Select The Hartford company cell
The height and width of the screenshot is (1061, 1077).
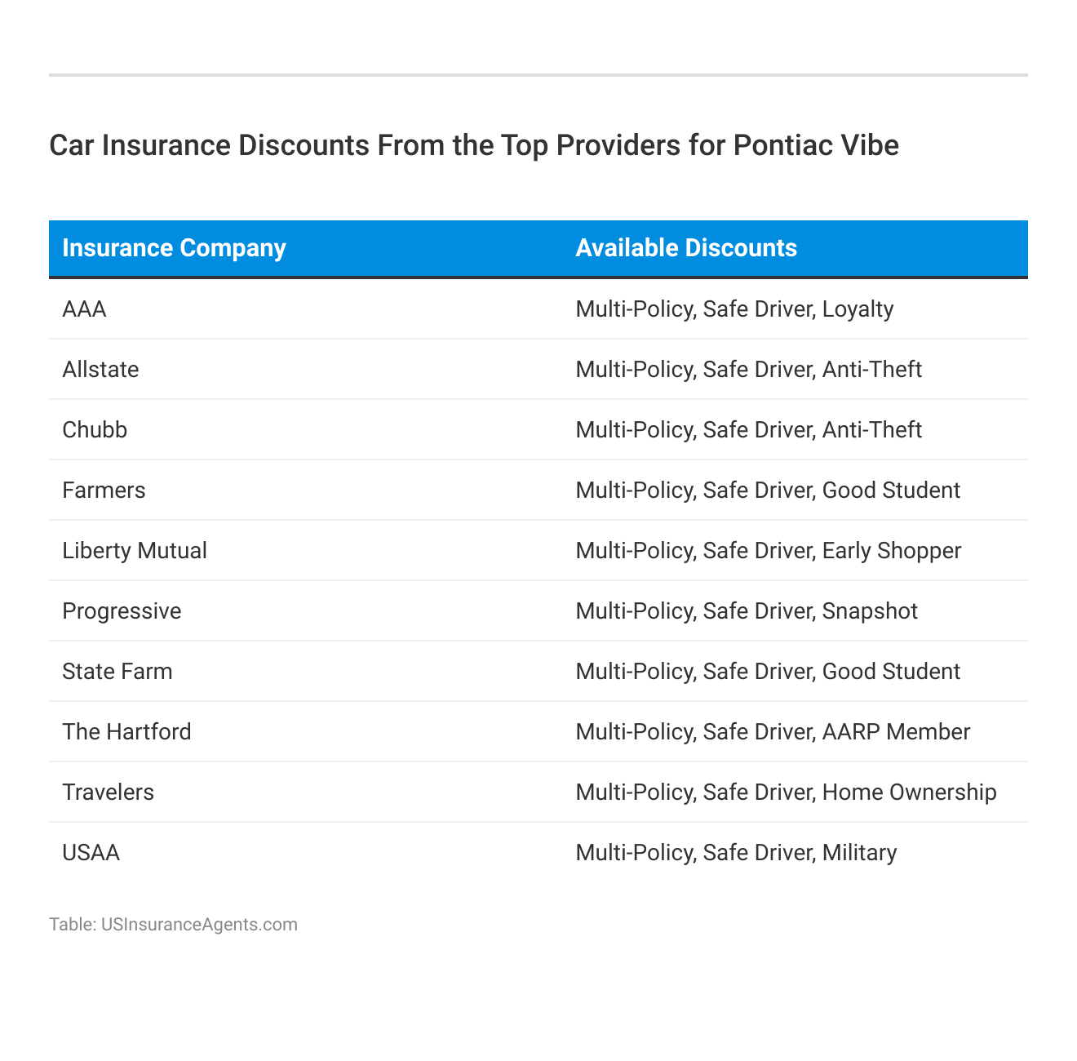tap(126, 732)
